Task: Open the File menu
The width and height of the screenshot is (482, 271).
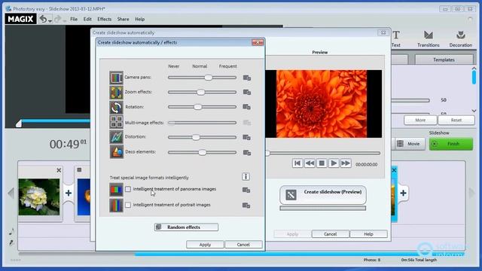Action: point(74,19)
